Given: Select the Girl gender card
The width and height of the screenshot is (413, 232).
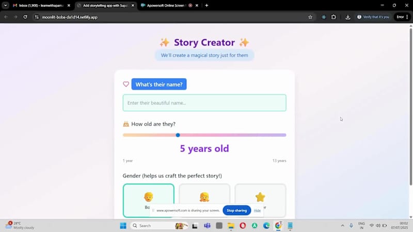Looking at the screenshot, I should pyautogui.click(x=204, y=201).
